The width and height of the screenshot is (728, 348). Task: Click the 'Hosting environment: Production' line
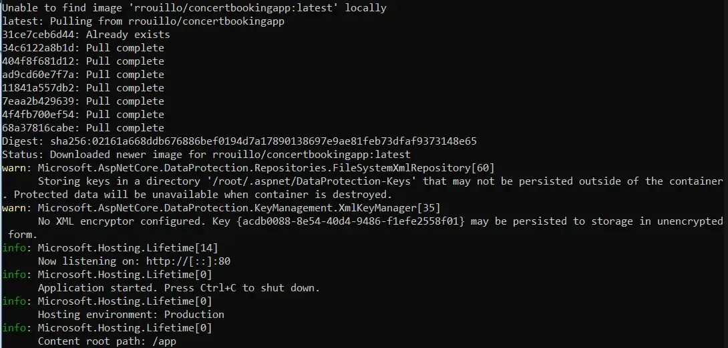131,315
